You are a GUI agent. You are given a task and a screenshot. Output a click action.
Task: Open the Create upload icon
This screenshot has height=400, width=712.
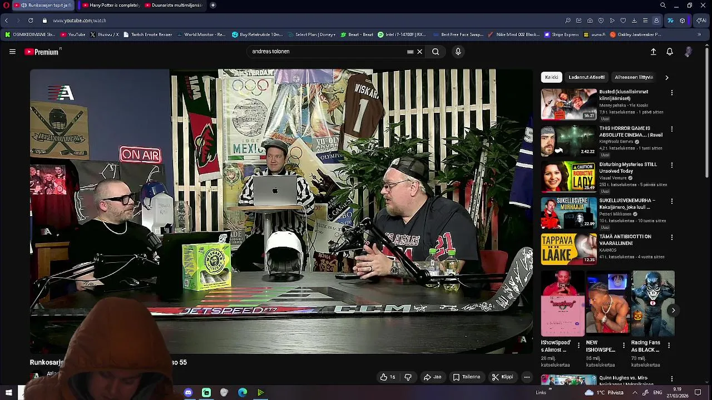(654, 52)
